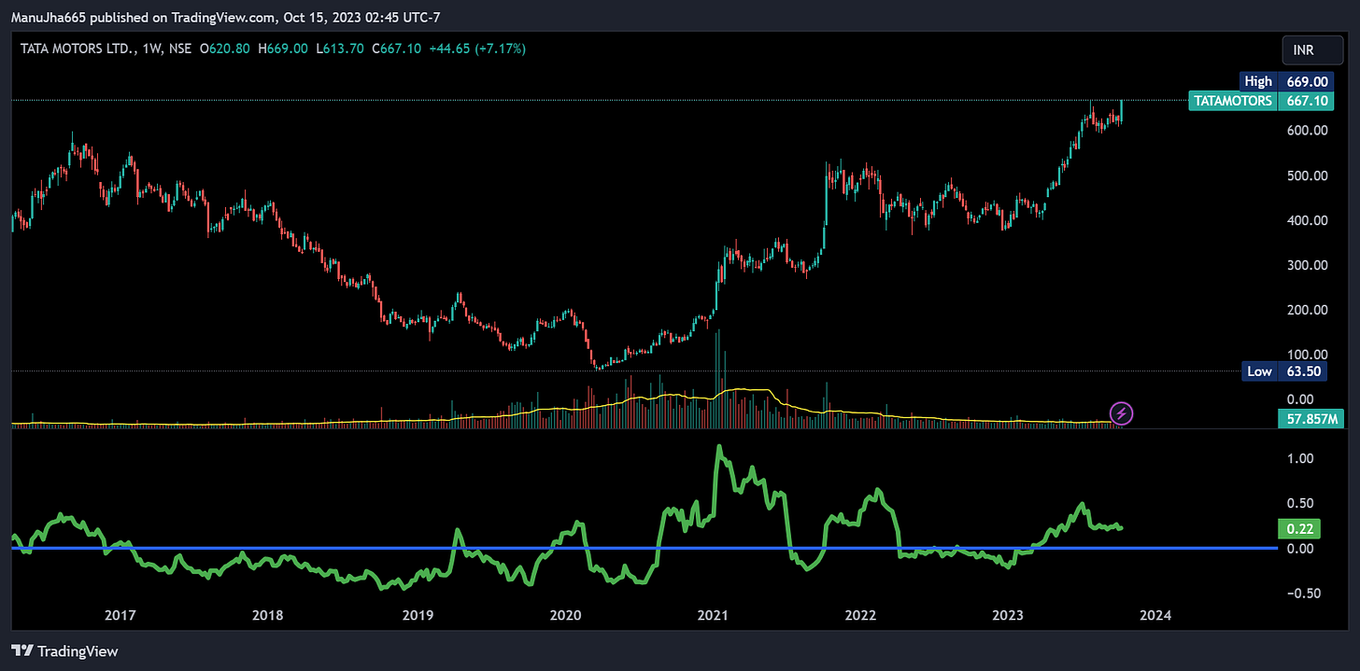
Task: Click the 500.00 price axis label
Action: [1306, 175]
